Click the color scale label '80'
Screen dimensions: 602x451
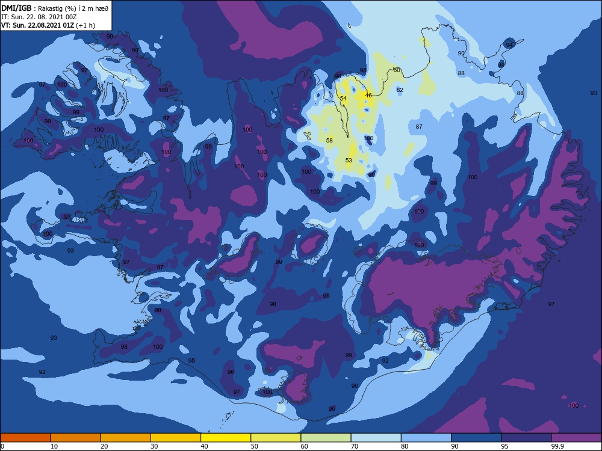[x=405, y=446]
